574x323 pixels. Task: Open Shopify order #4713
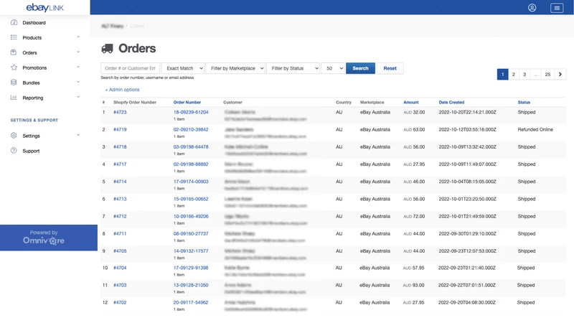pos(120,199)
